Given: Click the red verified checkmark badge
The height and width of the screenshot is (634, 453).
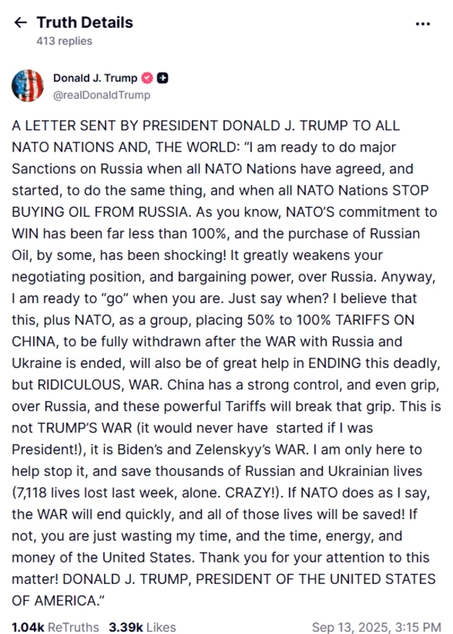Looking at the screenshot, I should (x=147, y=78).
